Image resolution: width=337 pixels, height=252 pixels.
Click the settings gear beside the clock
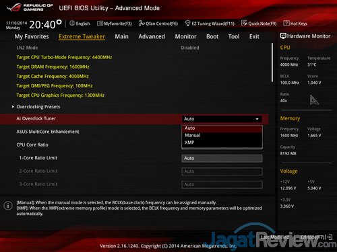click(x=59, y=22)
